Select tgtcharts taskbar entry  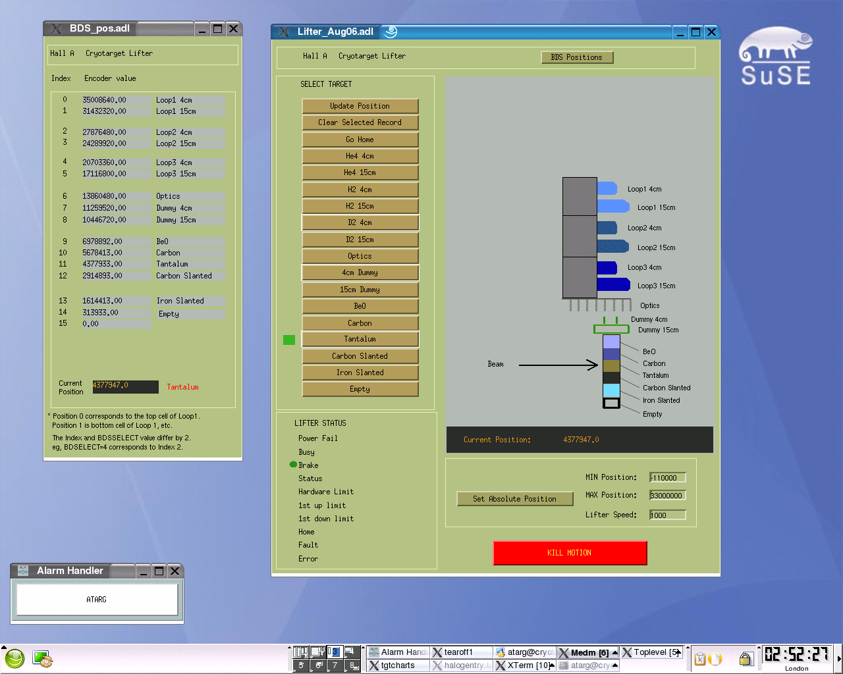[x=398, y=665]
